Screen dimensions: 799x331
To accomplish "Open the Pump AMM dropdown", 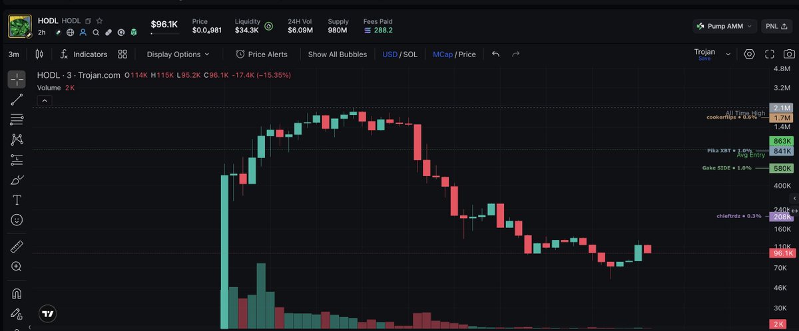I will click(x=724, y=26).
